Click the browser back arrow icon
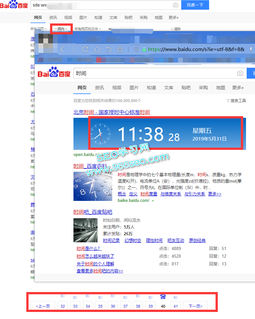255x319 pixels. 62,49
